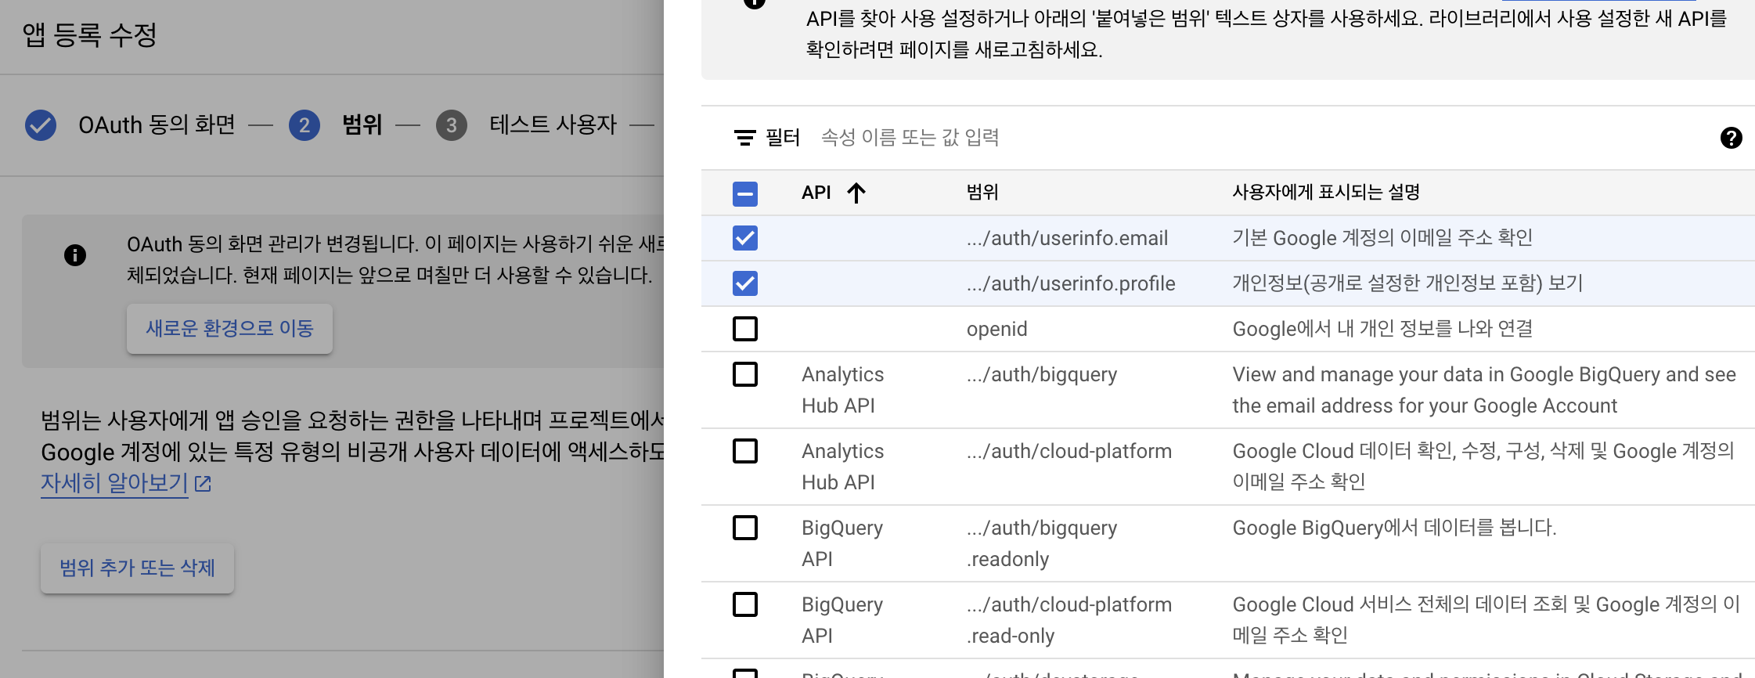Click the Google에서 내 개인 정보를 나와 연결 description
1755x678 pixels.
click(x=1382, y=329)
